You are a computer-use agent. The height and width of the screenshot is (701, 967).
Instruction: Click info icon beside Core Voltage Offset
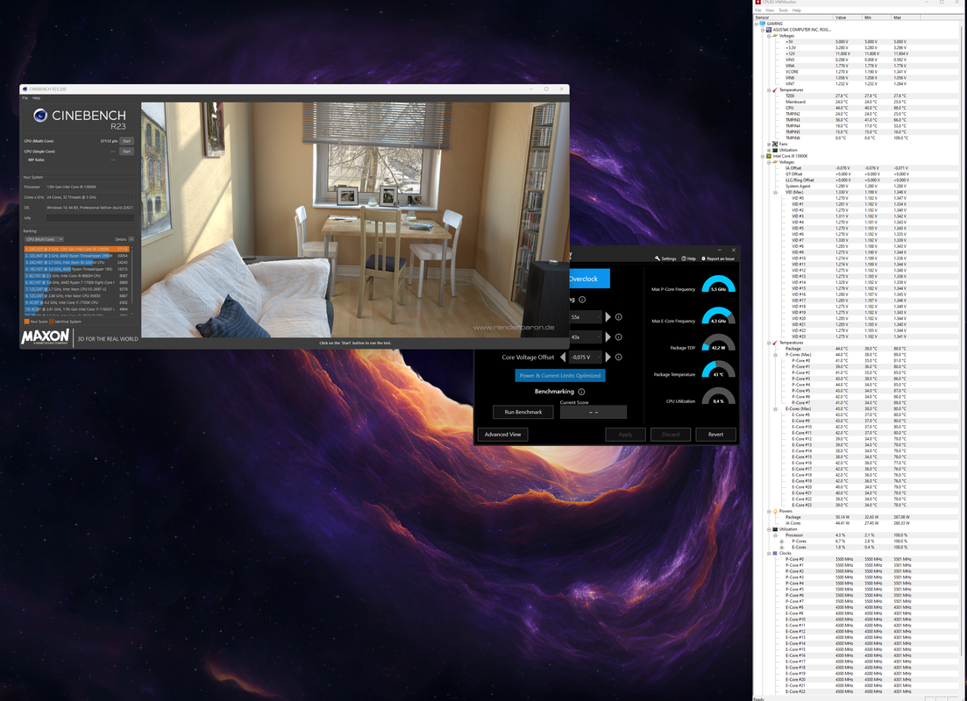click(x=619, y=357)
